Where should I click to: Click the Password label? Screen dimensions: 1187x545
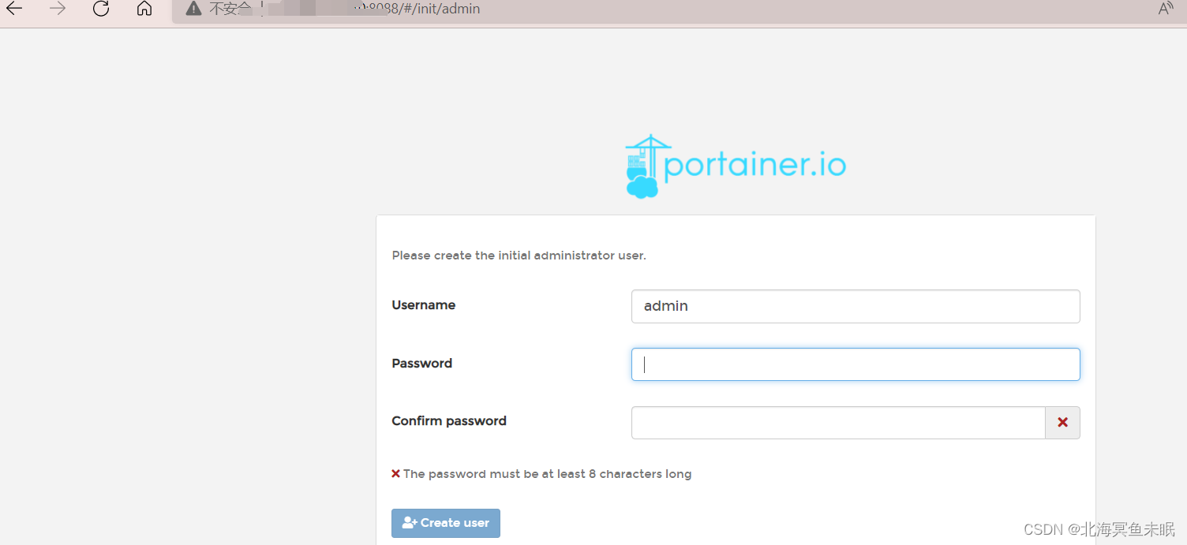(x=422, y=364)
